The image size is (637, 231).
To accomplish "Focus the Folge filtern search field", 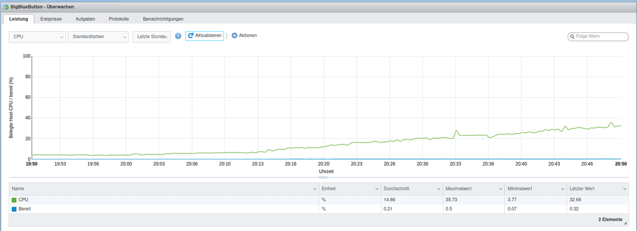I will coord(598,37).
